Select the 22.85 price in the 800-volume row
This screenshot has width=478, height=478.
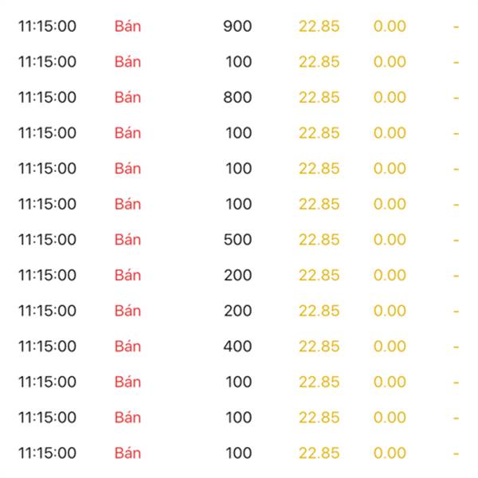319,97
